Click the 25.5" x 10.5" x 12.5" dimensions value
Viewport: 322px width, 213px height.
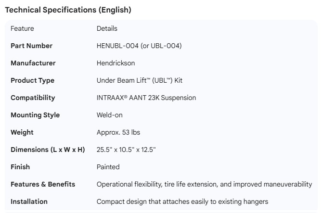(x=126, y=150)
